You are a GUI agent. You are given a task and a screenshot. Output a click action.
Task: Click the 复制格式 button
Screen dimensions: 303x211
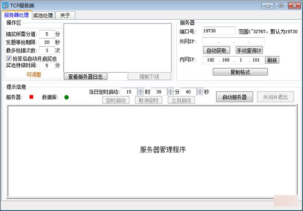pos(240,72)
